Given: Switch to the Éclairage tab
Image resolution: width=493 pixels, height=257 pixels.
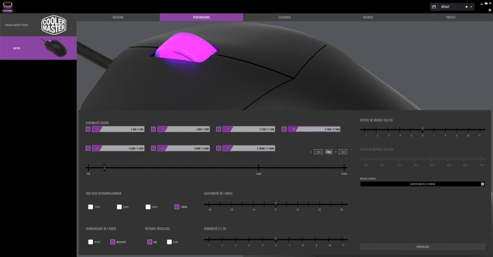Looking at the screenshot, I should point(285,17).
